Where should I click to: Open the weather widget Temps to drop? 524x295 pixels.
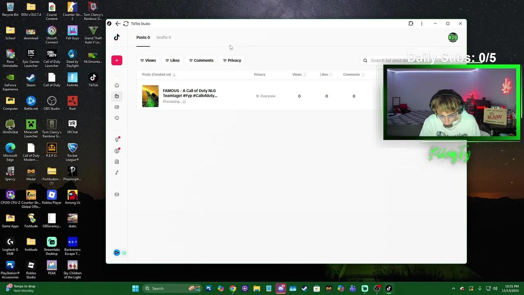(x=20, y=288)
